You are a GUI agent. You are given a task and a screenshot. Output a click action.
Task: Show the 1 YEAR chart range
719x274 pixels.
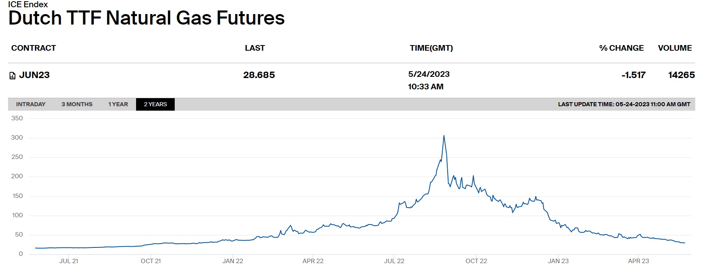pos(118,104)
